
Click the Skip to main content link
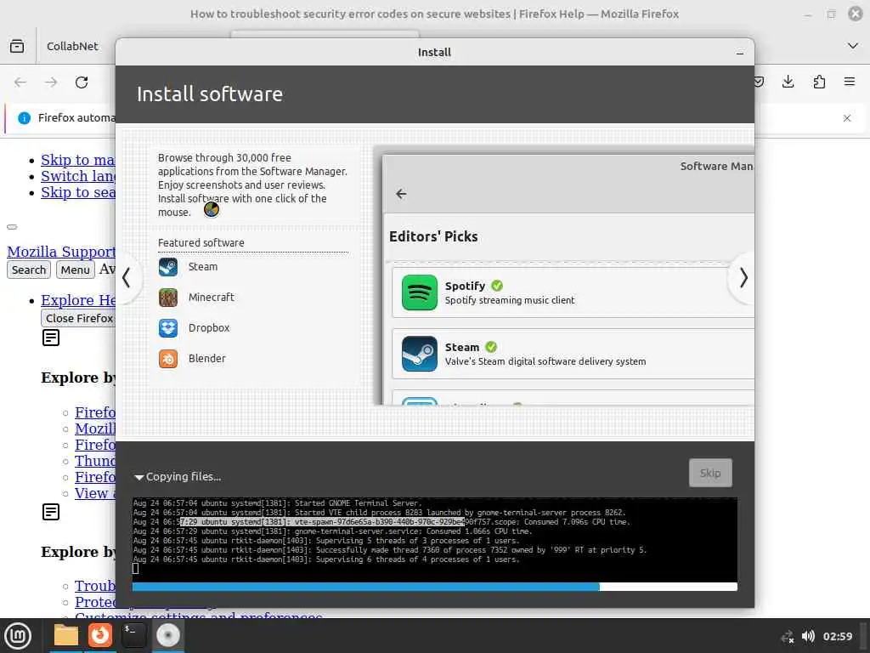coord(78,160)
